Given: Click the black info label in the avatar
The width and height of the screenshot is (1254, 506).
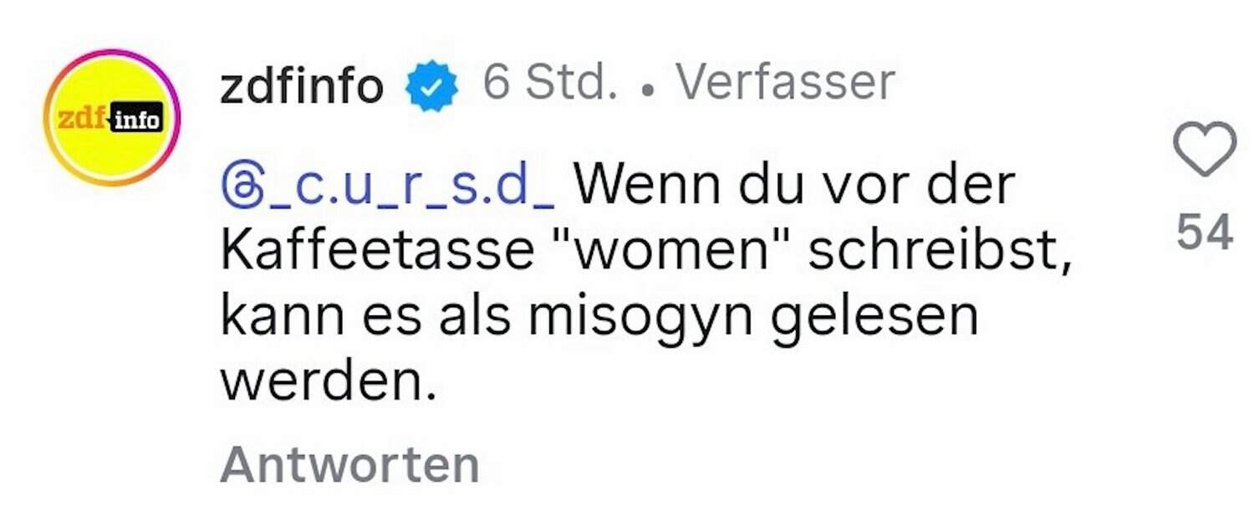Looking at the screenshot, I should [x=136, y=120].
